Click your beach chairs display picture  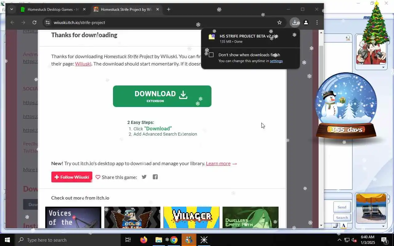point(371,208)
